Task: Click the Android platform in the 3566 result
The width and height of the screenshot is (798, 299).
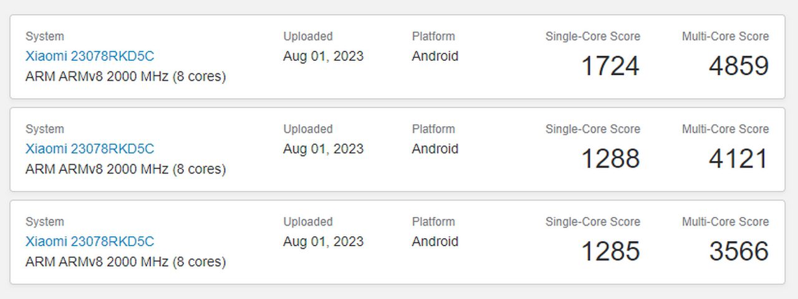Action: click(x=435, y=241)
